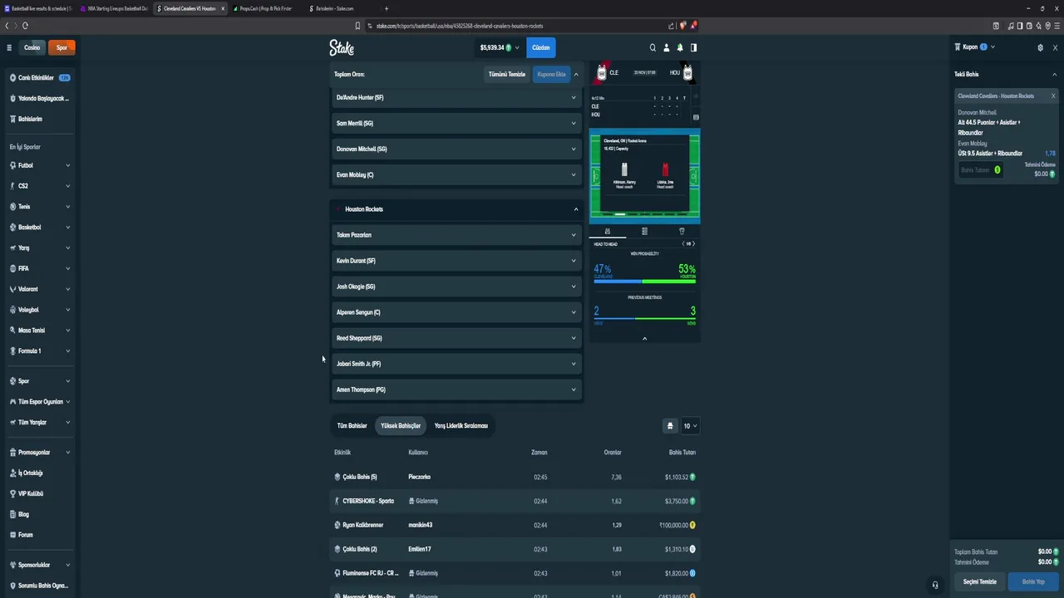Select the Tüm Bahisler tab

352,425
